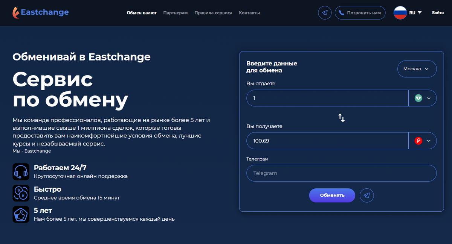Click the 5 лет badge icon
The width and height of the screenshot is (452, 244).
pos(21,214)
